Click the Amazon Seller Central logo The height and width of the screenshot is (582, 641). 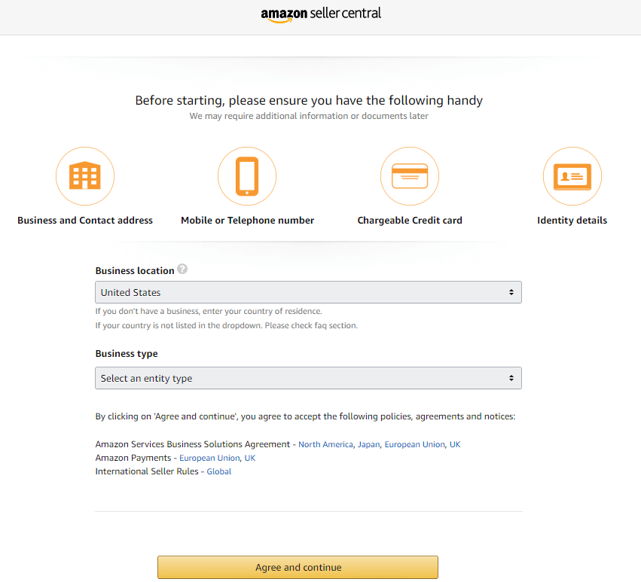321,14
